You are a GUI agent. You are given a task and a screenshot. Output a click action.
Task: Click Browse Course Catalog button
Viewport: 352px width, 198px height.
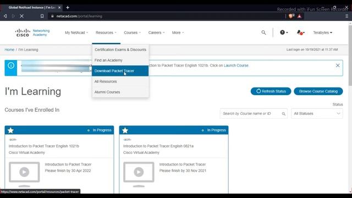[318, 91]
